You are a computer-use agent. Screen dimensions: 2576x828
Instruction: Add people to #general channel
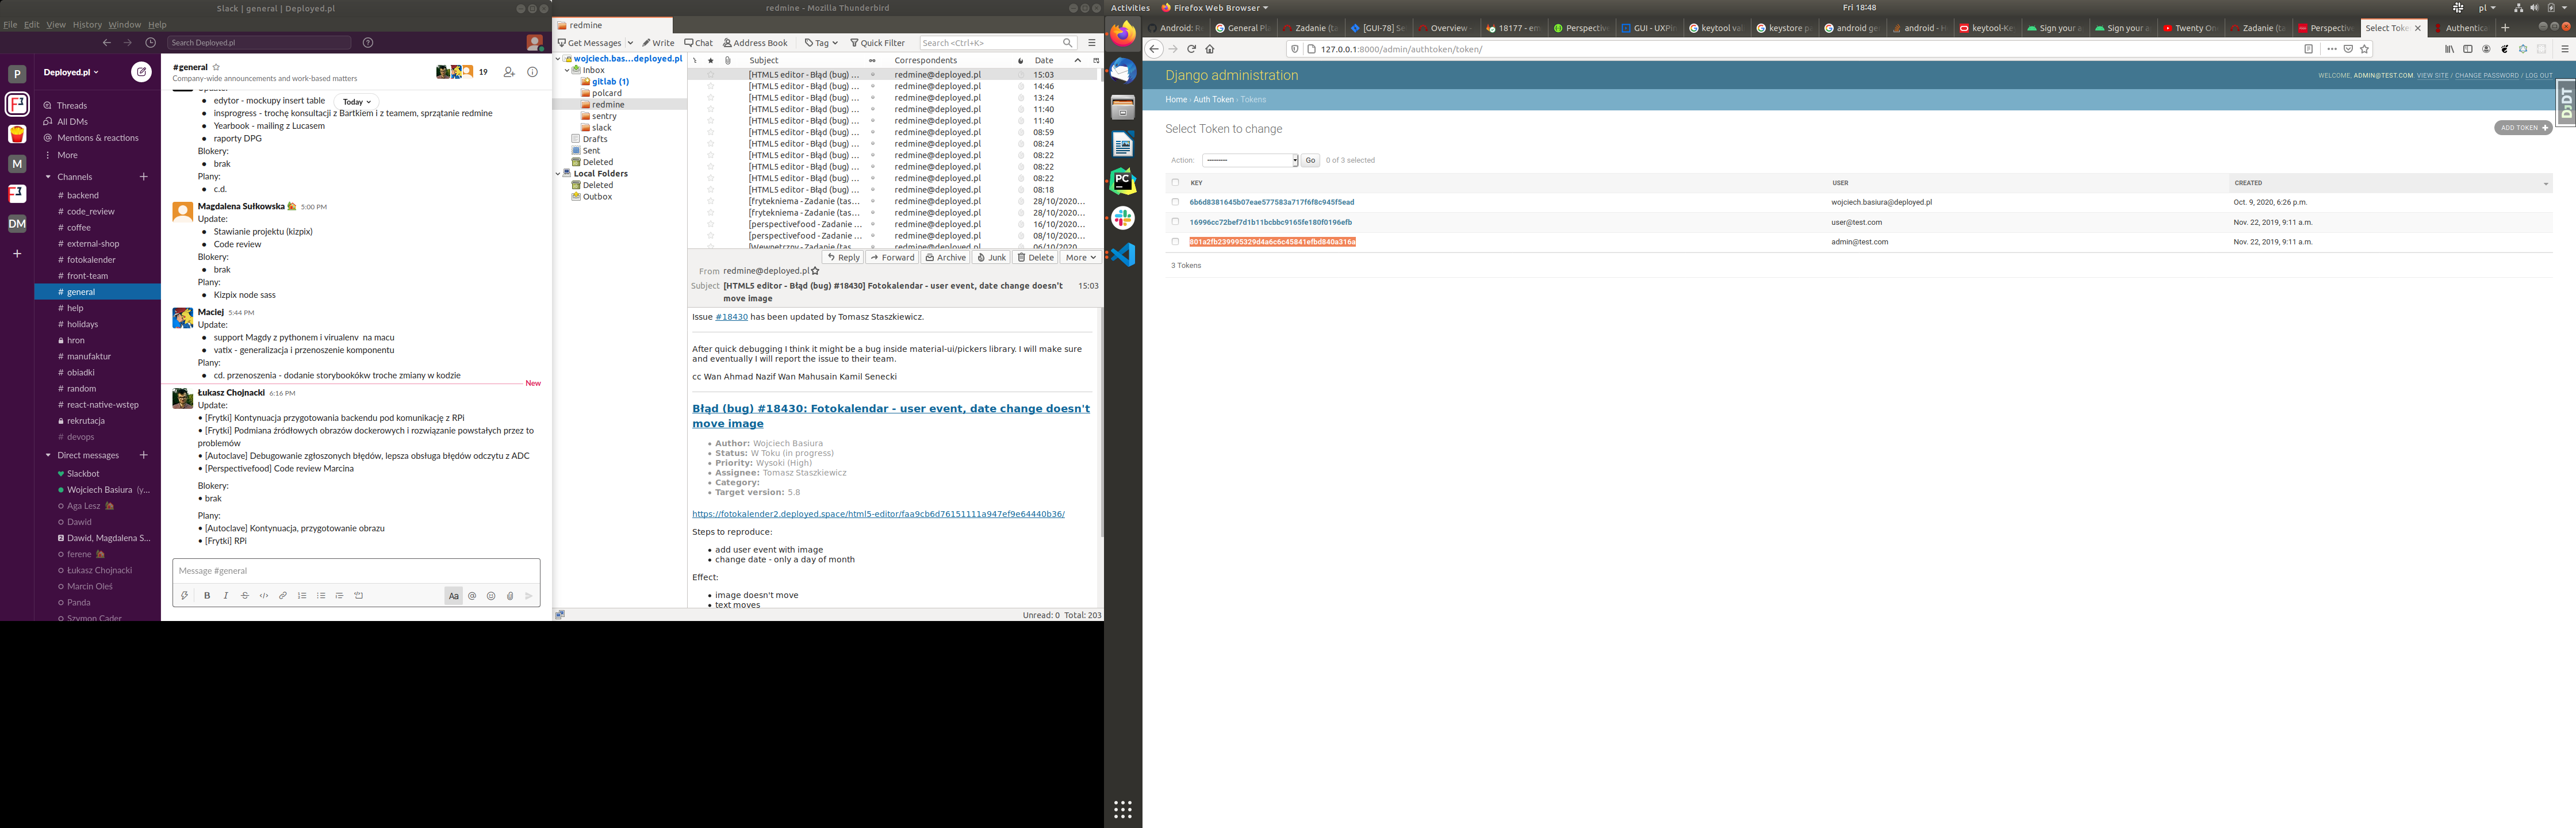coord(509,72)
